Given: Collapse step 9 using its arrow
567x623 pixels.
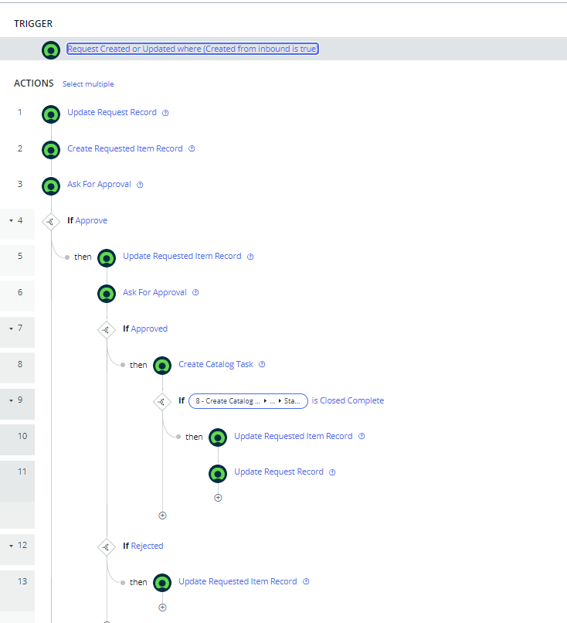Looking at the screenshot, I should pyautogui.click(x=11, y=400).
